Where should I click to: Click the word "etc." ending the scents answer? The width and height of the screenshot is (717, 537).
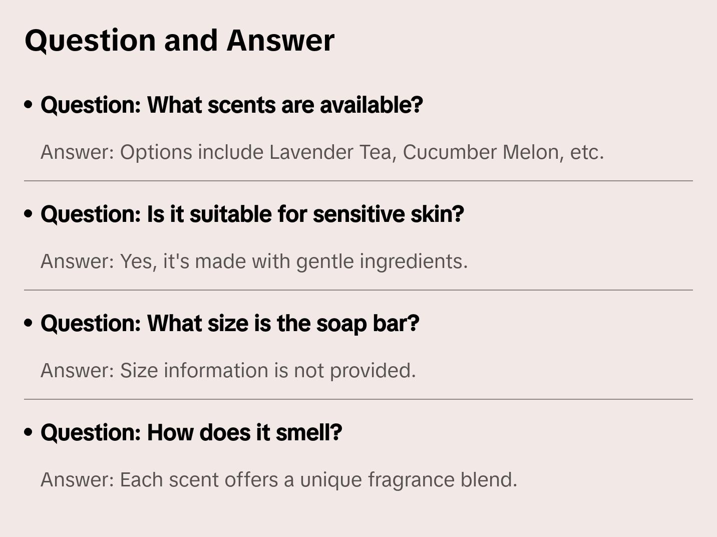coord(587,152)
